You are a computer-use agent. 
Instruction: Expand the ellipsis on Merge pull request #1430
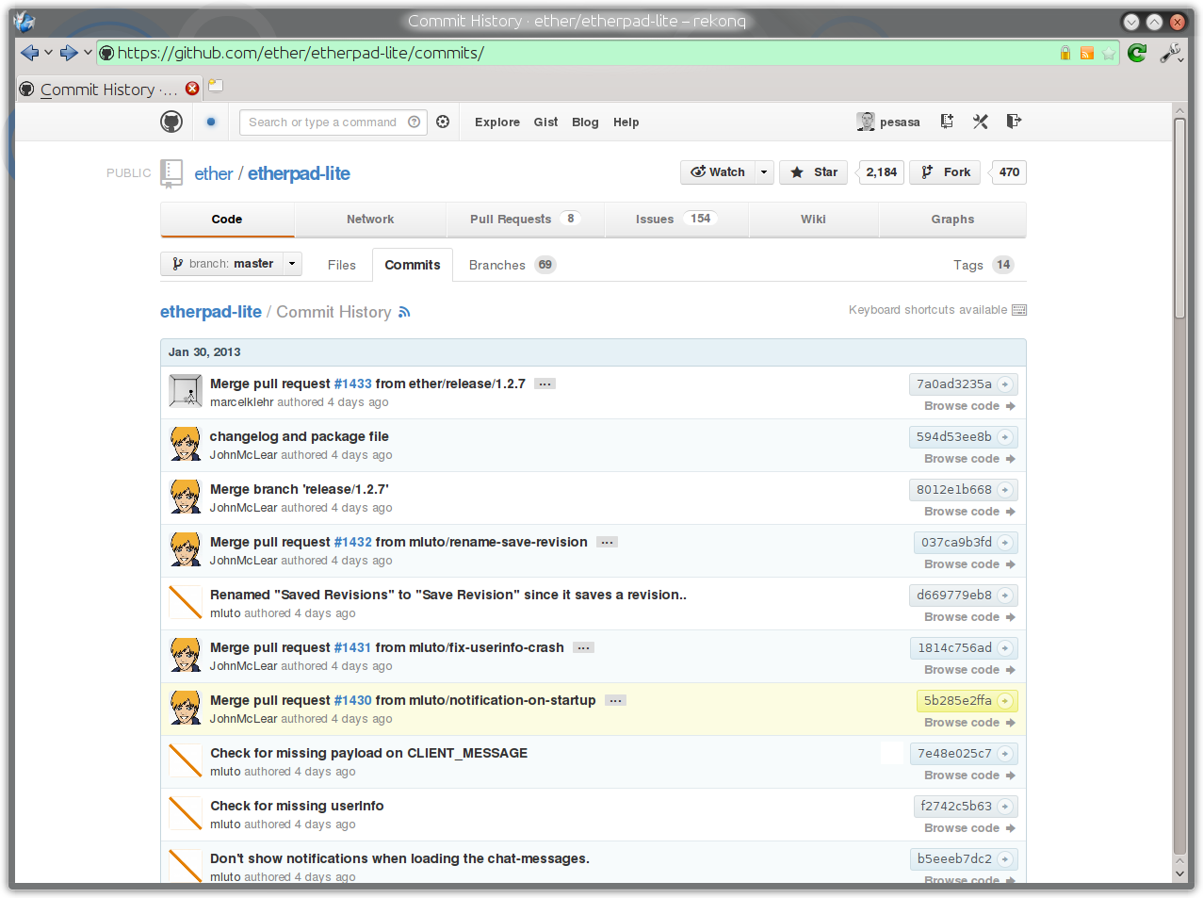[615, 700]
